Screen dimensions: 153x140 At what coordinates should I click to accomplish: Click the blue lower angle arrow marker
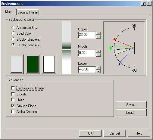pos(120,64)
